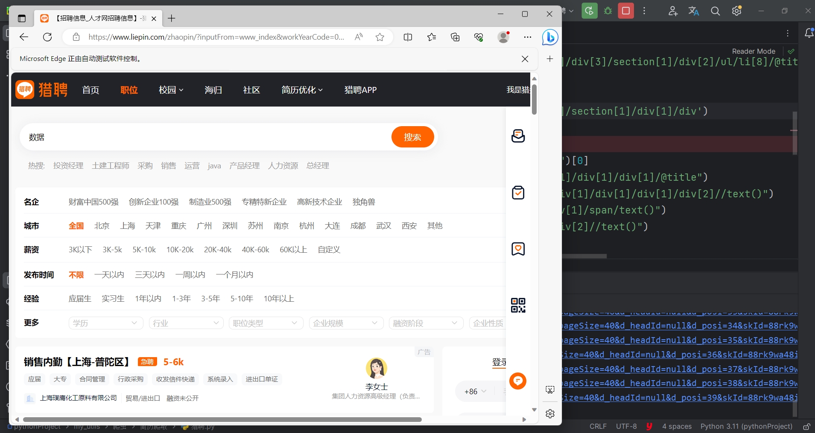Open the 融资阶段 filter dropdown
The height and width of the screenshot is (433, 815).
[426, 323]
